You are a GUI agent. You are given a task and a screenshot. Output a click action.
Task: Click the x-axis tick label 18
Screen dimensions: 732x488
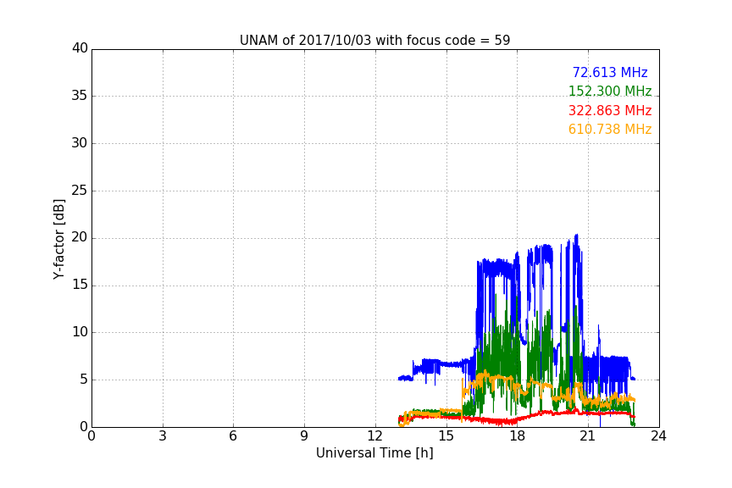tap(518, 436)
